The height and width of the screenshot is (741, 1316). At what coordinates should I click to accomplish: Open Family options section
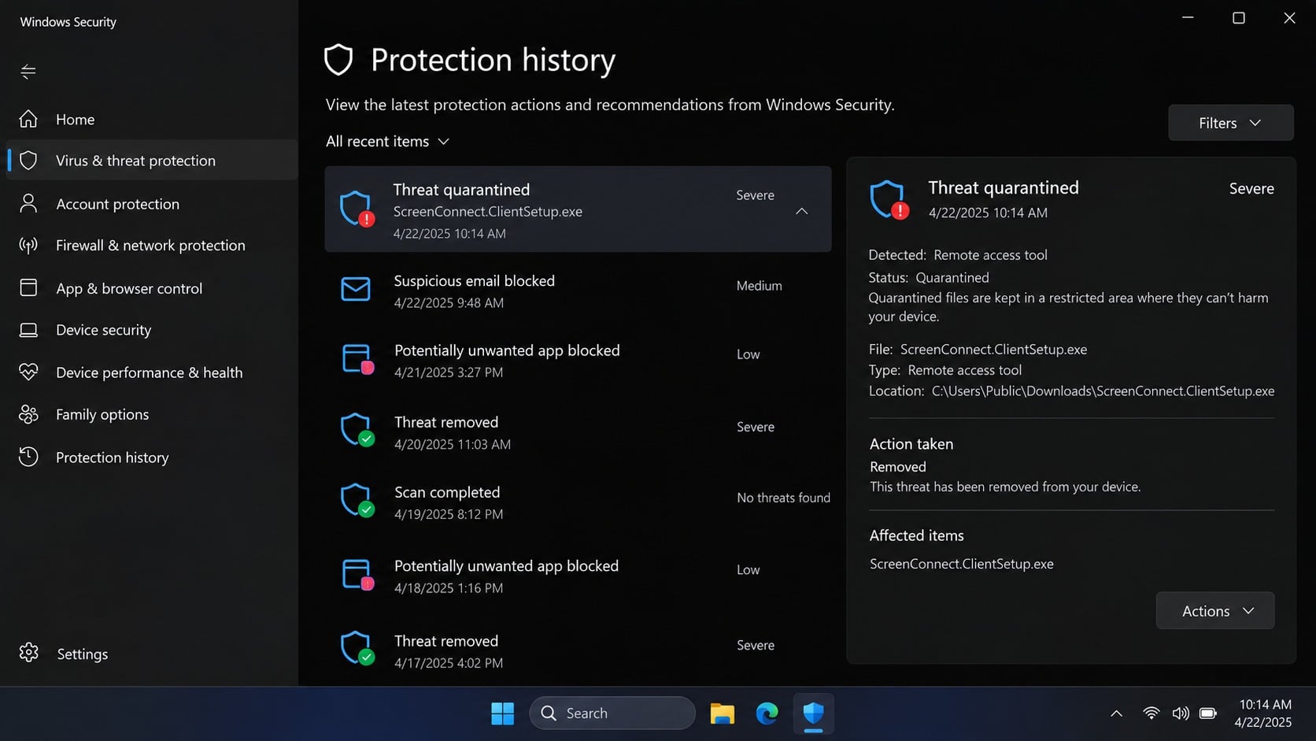152,414
